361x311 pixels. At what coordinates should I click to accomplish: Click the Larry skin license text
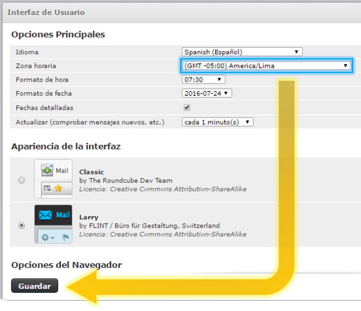tap(163, 234)
